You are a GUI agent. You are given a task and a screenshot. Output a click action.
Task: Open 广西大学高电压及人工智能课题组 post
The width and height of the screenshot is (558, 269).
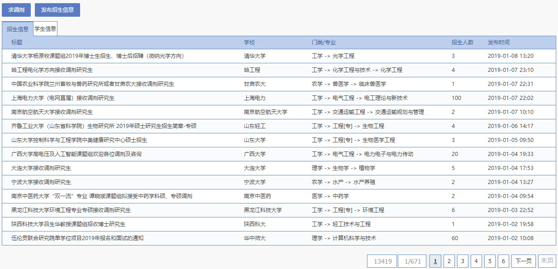(x=76, y=154)
